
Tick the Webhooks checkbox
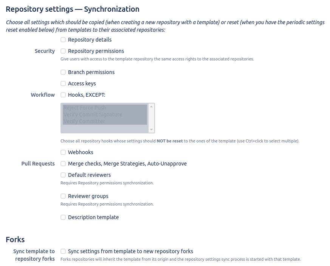point(63,152)
